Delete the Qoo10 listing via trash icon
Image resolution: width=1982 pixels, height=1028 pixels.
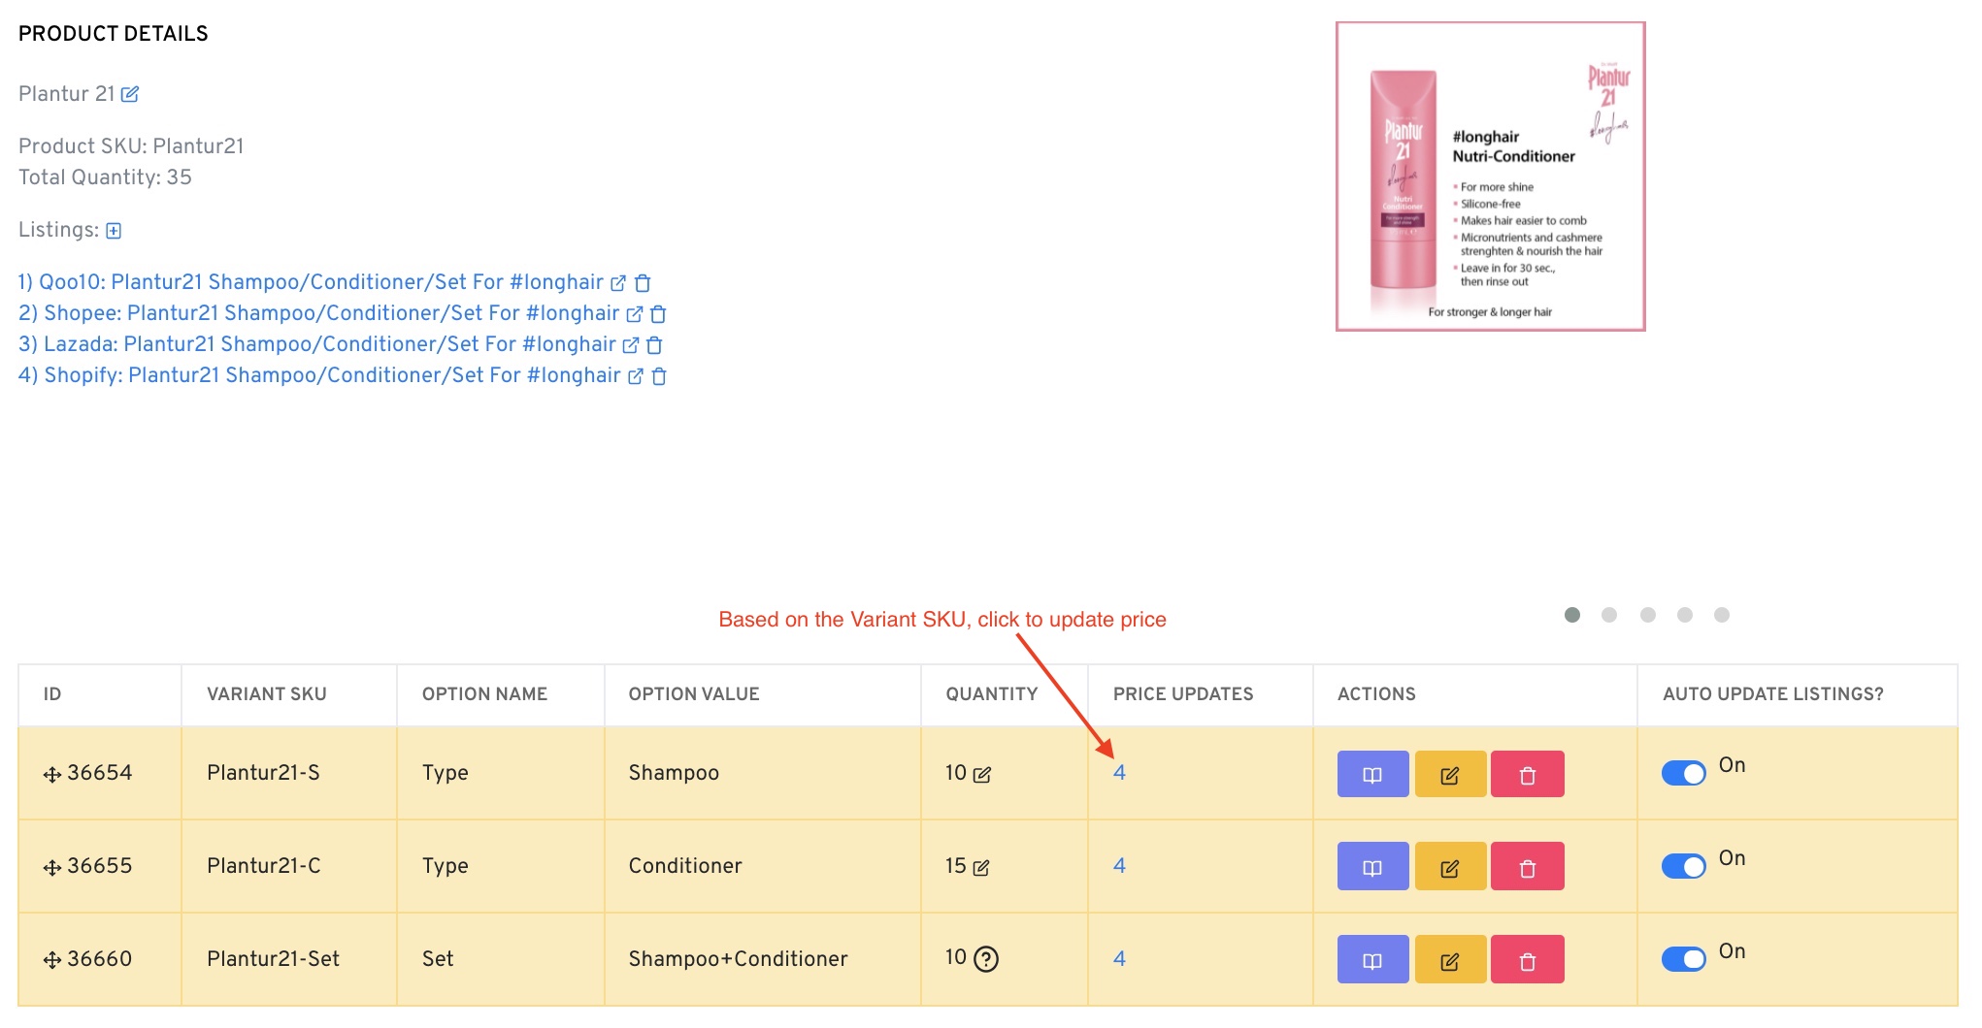[x=643, y=283]
